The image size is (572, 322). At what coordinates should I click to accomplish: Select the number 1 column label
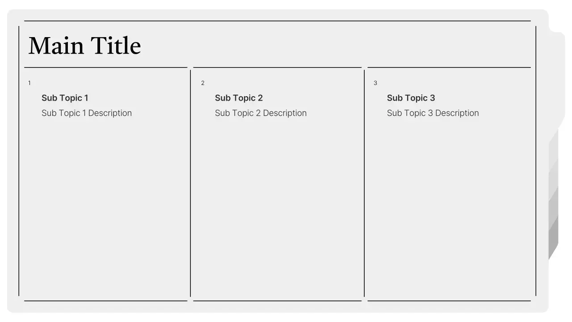[x=29, y=83]
